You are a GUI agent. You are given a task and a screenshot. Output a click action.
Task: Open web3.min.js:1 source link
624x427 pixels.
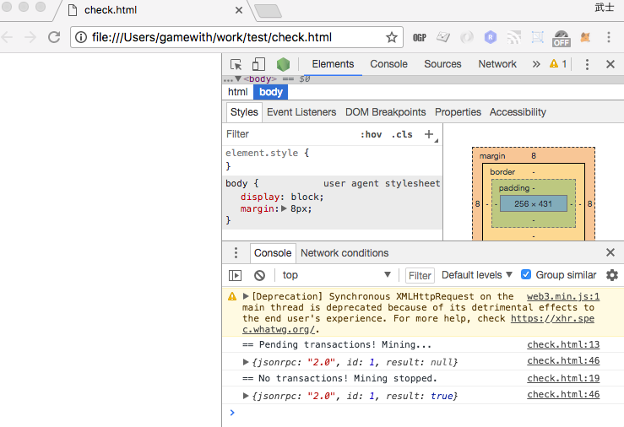point(563,296)
